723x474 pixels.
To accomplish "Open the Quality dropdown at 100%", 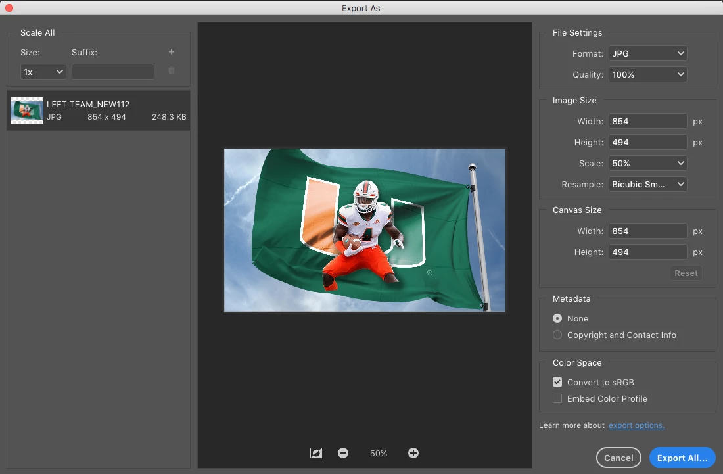I will click(648, 75).
